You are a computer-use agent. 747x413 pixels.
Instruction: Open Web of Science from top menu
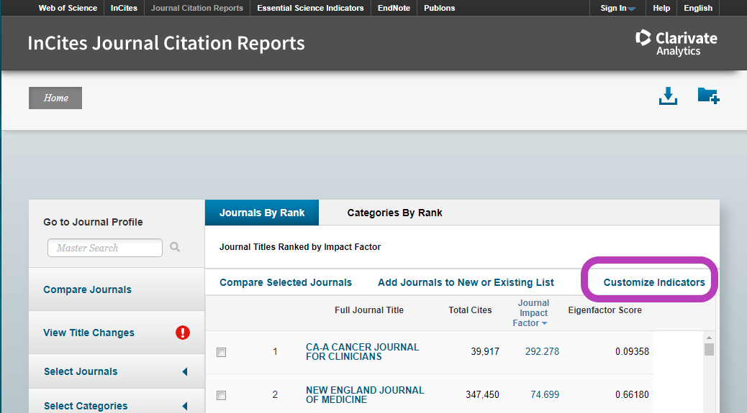click(68, 8)
